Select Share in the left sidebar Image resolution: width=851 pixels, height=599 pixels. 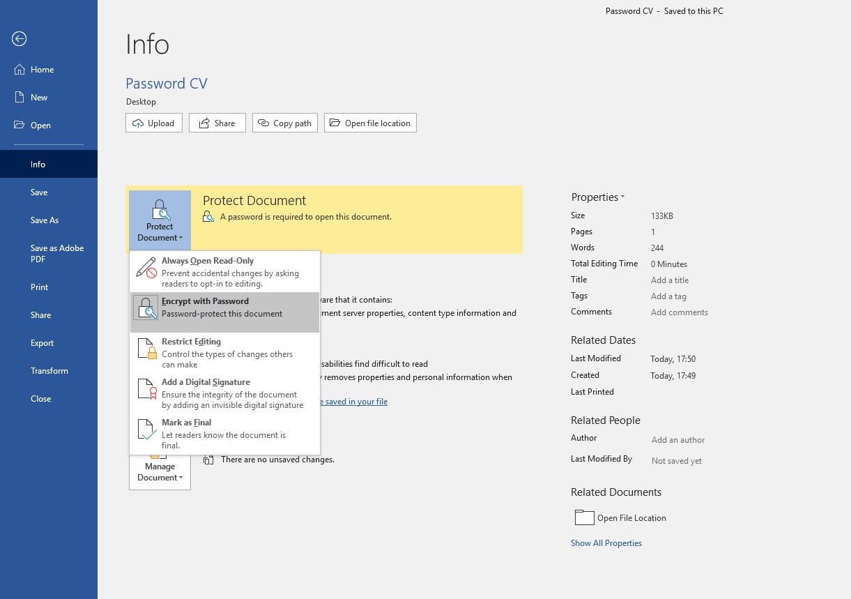49,315
